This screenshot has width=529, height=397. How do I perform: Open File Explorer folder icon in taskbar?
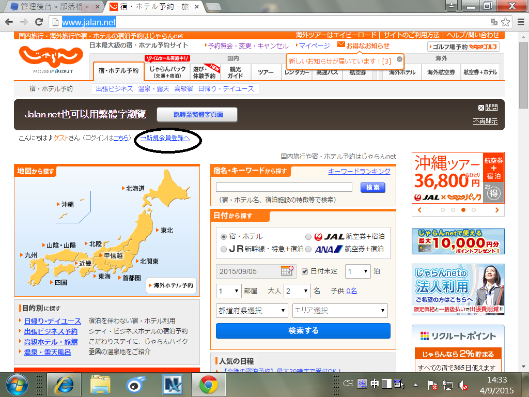[x=101, y=385]
